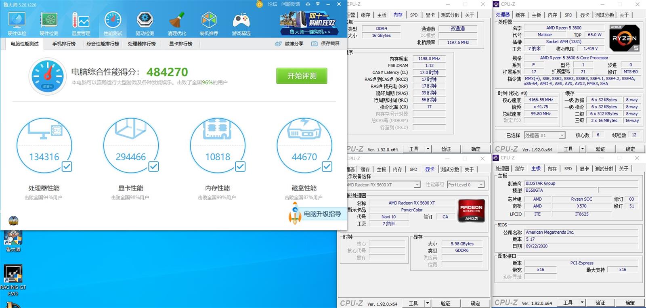The width and height of the screenshot is (646, 308).
Task: Click the total score 484270
Action: (167, 72)
